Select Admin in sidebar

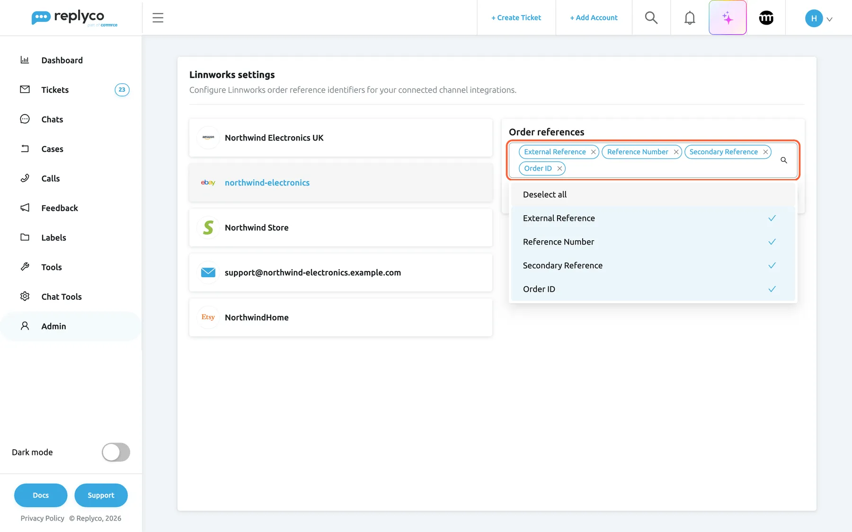(71, 326)
